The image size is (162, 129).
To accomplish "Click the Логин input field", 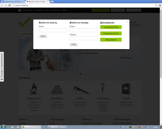I will pyautogui.click(x=83, y=30).
